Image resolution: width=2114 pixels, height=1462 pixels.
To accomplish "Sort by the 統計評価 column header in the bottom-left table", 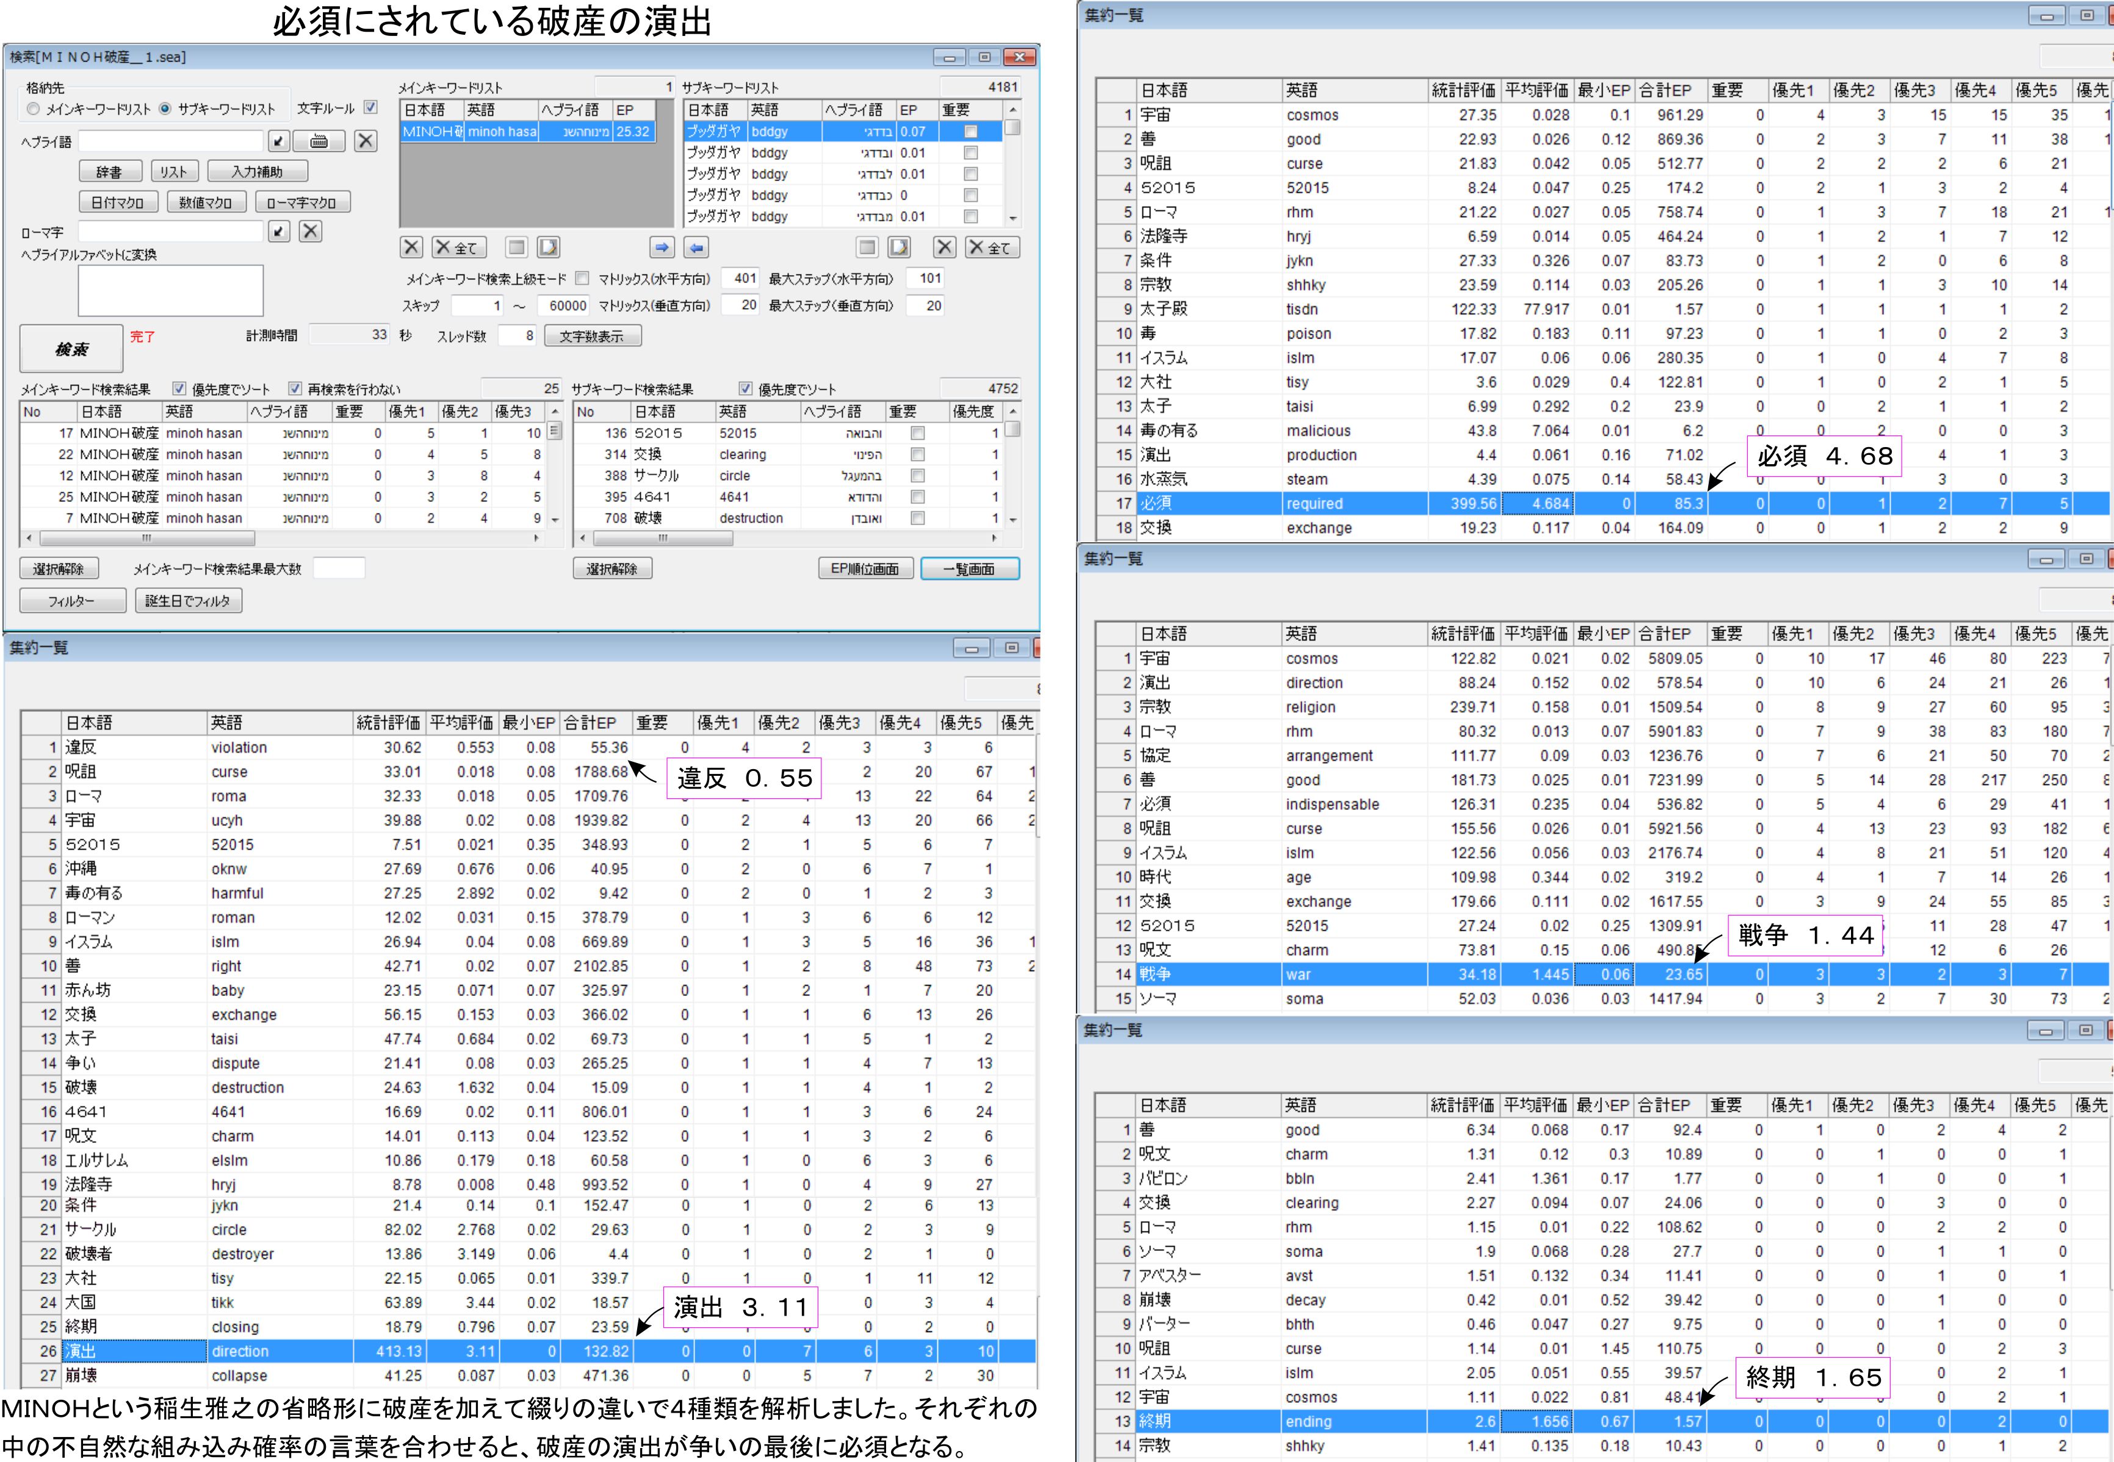I will point(388,723).
